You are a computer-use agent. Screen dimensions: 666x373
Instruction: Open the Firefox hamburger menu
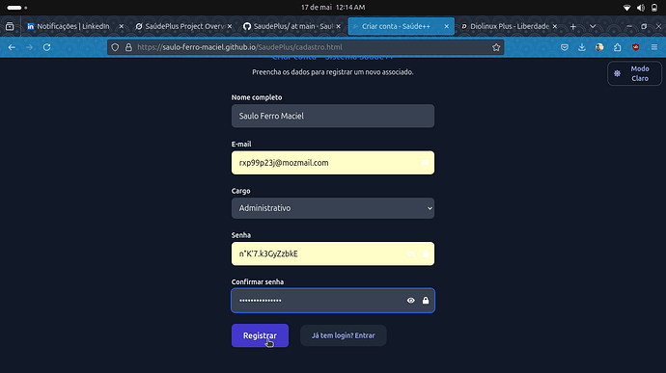click(x=654, y=47)
